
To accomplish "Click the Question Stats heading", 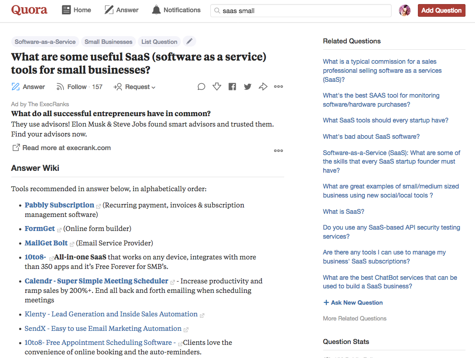I will click(x=346, y=342).
